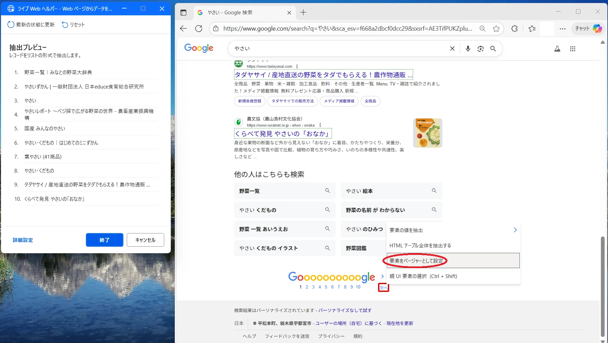Open Edge settings and more menu

tap(563, 29)
